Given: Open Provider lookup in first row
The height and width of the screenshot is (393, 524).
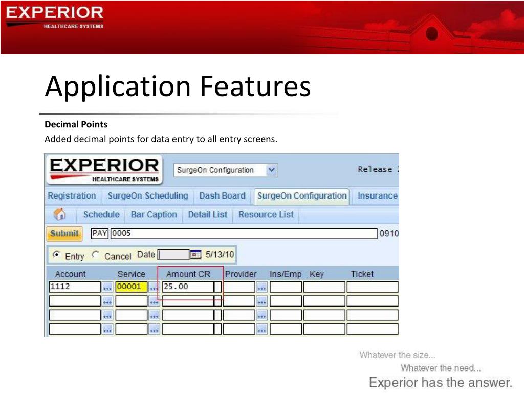Looking at the screenshot, I should click(x=261, y=287).
